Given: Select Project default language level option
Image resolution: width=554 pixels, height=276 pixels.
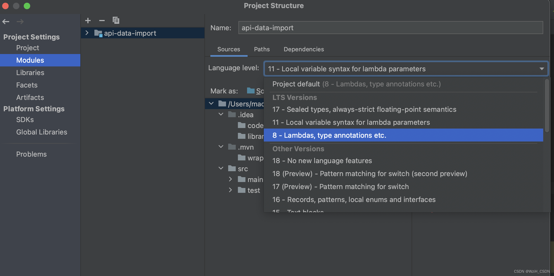Looking at the screenshot, I should pyautogui.click(x=403, y=84).
